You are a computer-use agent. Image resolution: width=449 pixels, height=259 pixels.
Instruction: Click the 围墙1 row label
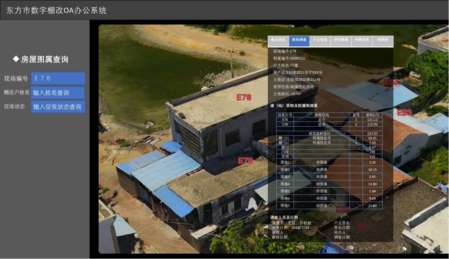coord(285,163)
